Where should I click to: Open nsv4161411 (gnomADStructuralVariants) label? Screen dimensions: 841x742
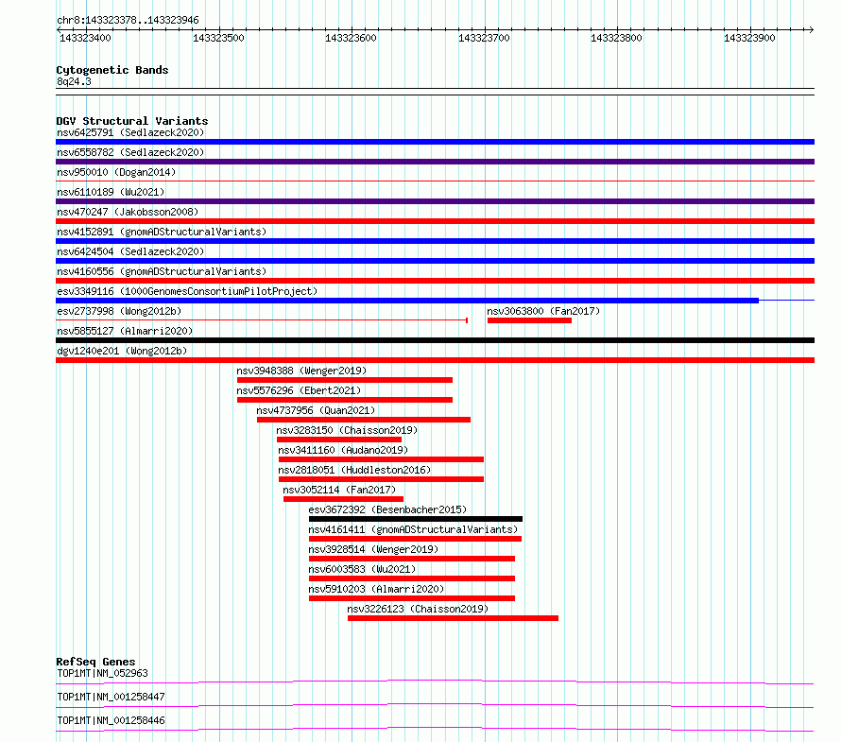tap(413, 529)
